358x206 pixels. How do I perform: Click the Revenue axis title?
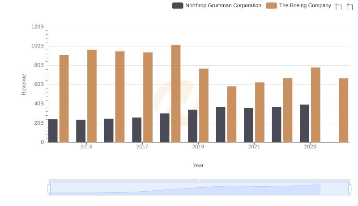click(x=24, y=84)
